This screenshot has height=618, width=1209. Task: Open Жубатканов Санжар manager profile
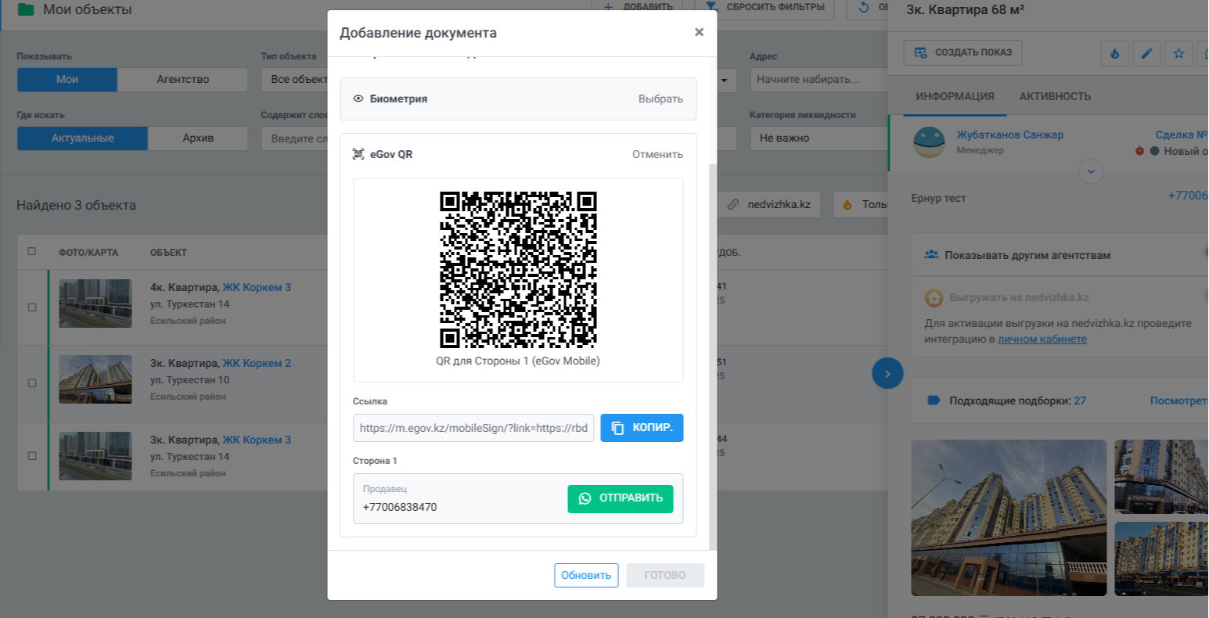[1009, 135]
